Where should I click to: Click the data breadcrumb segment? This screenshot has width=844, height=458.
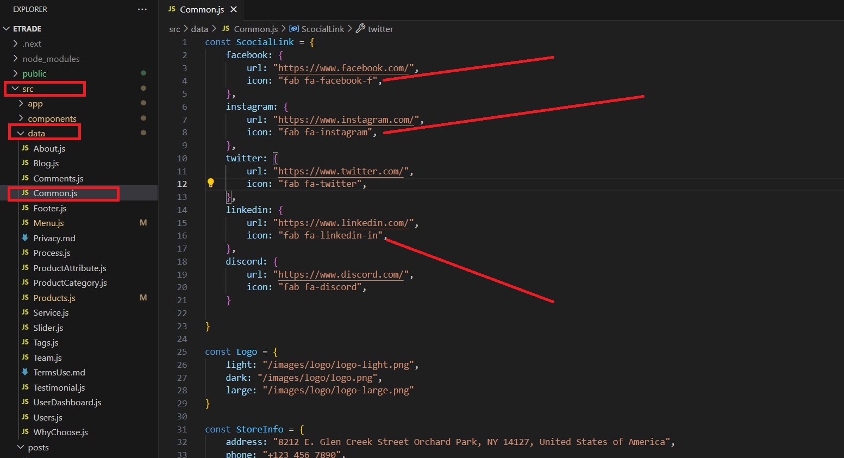coord(199,29)
